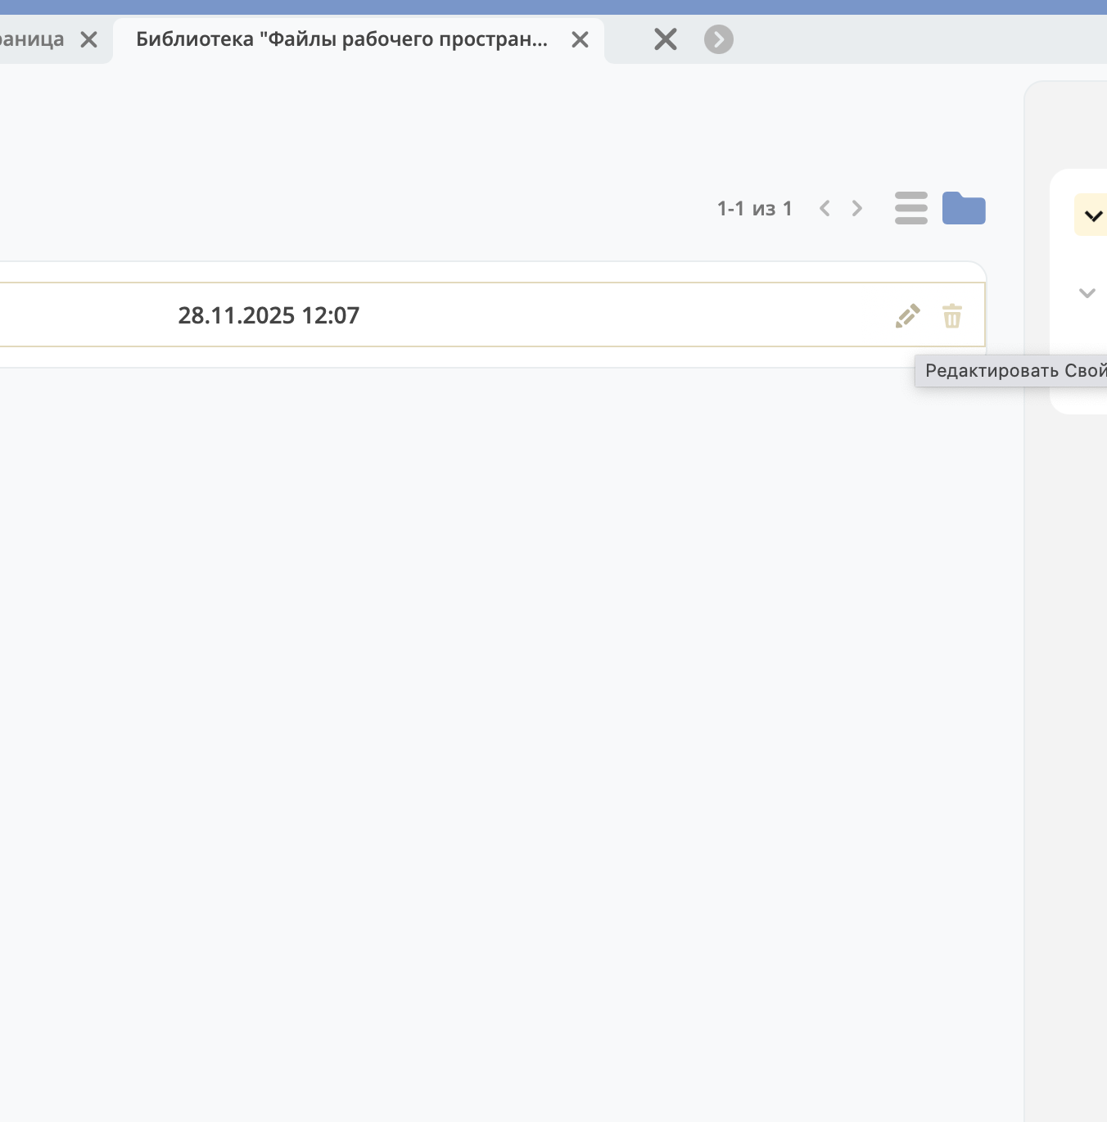Viewport: 1107px width, 1122px height.
Task: Switch to list view with three-bar icon
Action: pos(910,208)
